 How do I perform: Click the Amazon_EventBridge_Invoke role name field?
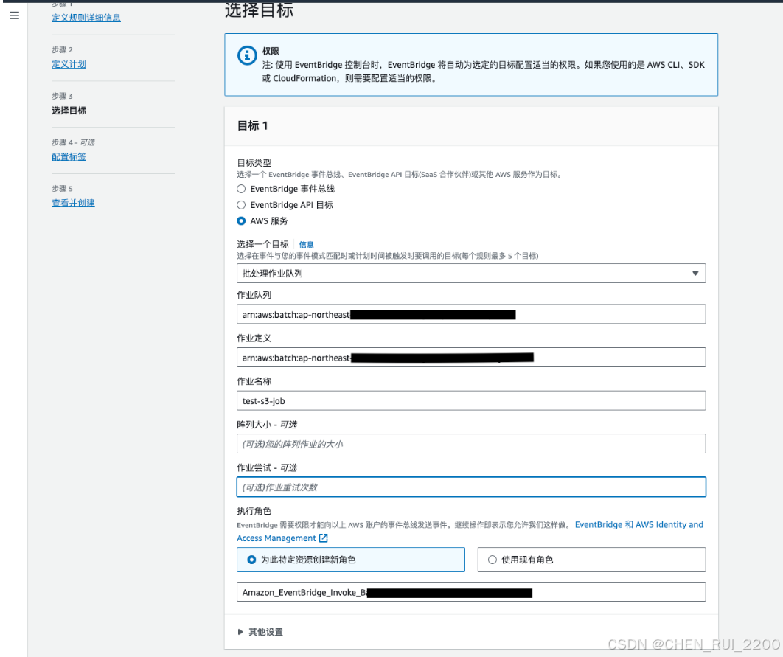pyautogui.click(x=471, y=592)
